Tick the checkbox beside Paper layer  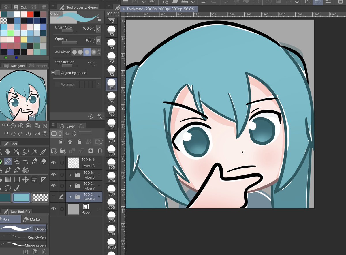point(62,209)
